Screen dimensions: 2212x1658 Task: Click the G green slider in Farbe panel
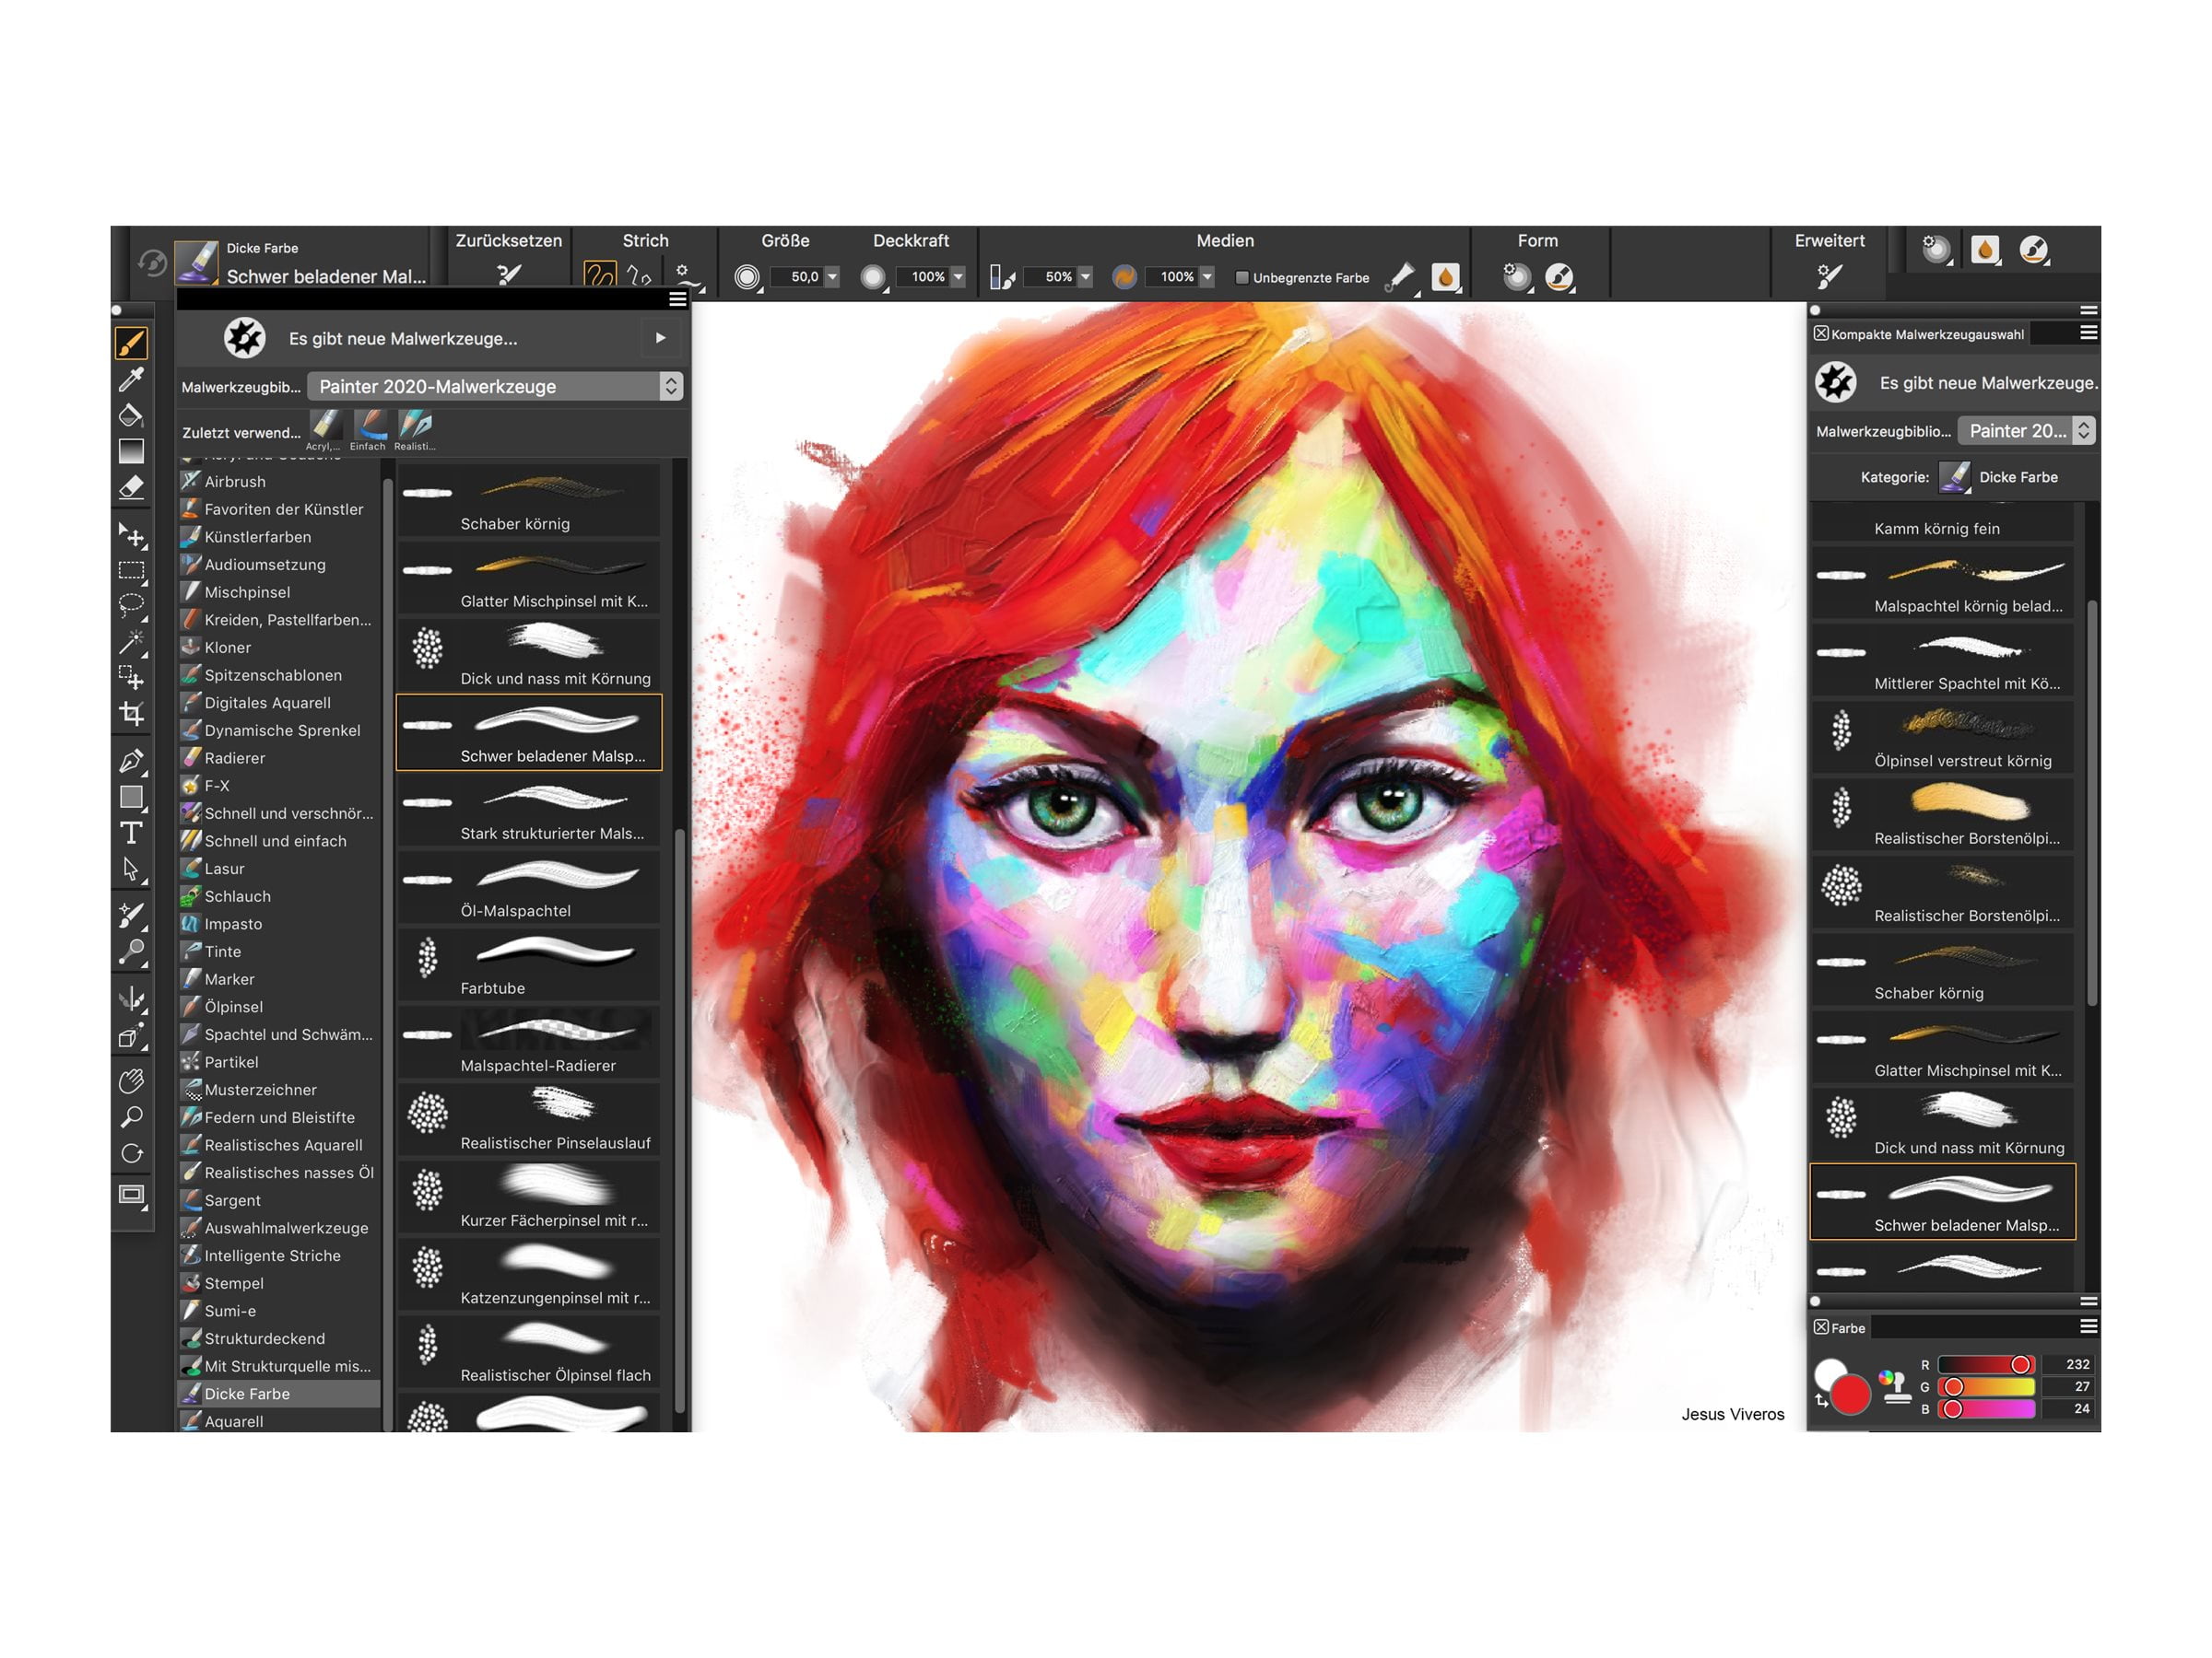point(1986,1387)
